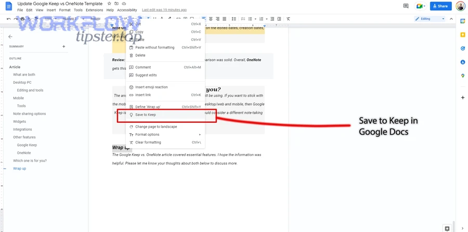The height and width of the screenshot is (232, 468).
Task: Open line and paragraph spacing
Action: pos(234,19)
